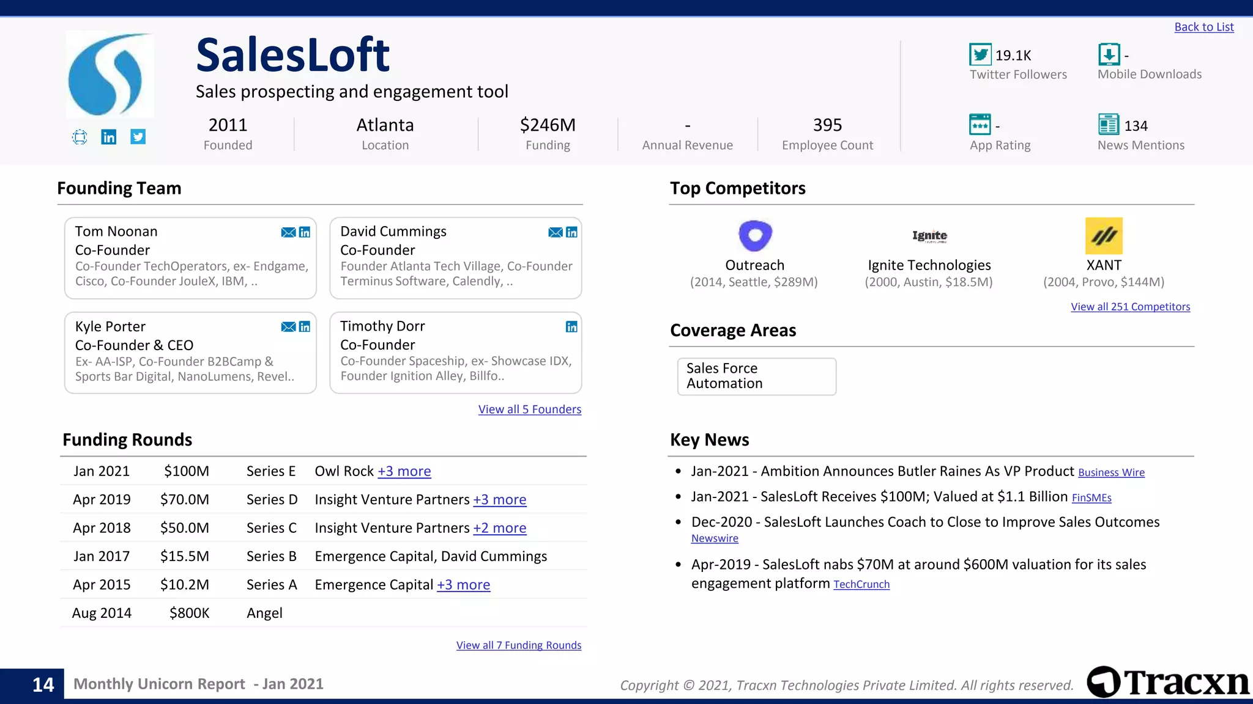Viewport: 1253px width, 704px height.
Task: Expand +2 more investors for Series C
Action: (500, 528)
